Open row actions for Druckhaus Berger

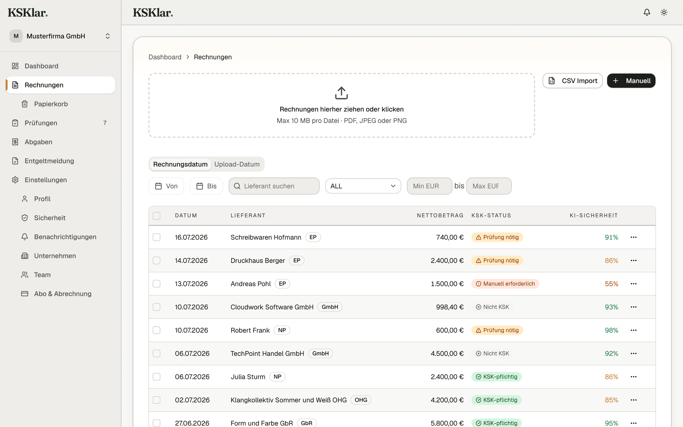point(634,260)
